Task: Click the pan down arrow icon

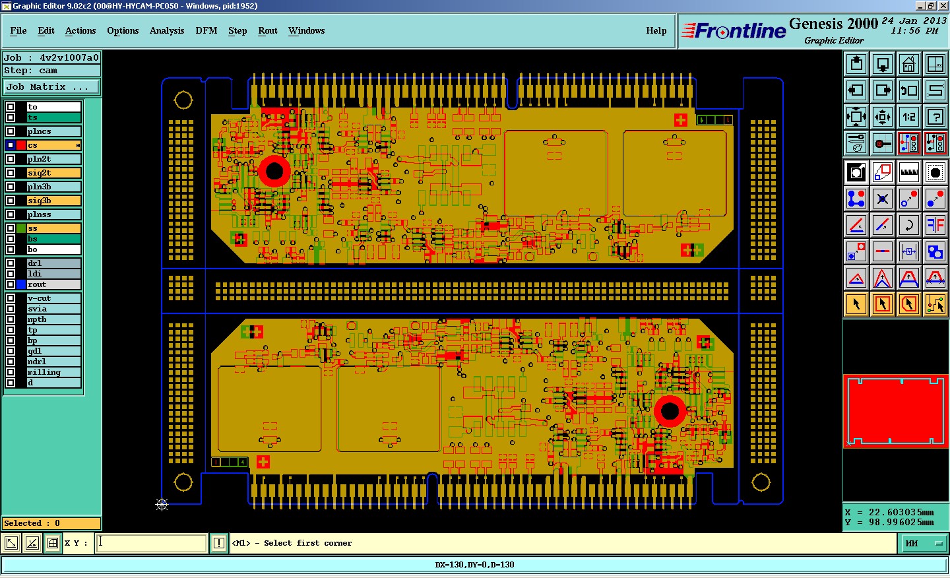Action: (x=883, y=64)
